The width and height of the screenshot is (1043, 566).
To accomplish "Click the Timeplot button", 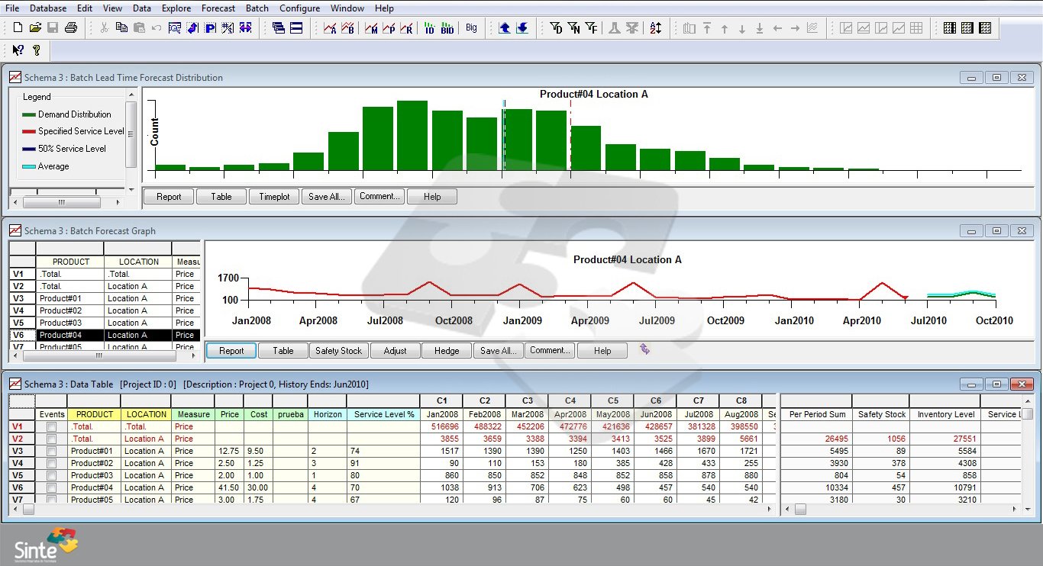I will [274, 197].
